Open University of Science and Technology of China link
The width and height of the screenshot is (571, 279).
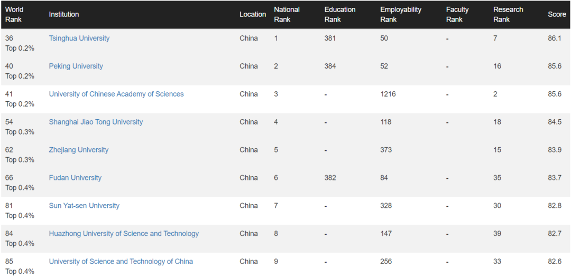click(x=121, y=262)
